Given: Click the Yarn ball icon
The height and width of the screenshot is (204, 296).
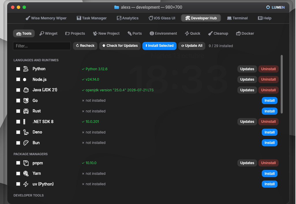Looking at the screenshot, I should 26,174.
